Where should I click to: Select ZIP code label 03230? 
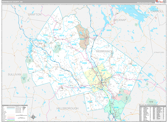pos(56,30)
